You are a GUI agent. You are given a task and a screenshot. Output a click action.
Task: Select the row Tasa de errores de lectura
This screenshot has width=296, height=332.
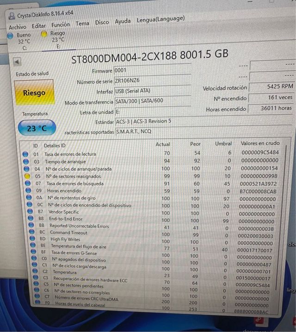151,154
